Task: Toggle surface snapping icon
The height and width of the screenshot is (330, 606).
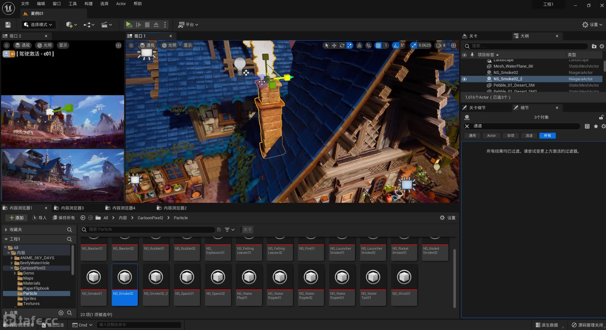Action: [369, 46]
